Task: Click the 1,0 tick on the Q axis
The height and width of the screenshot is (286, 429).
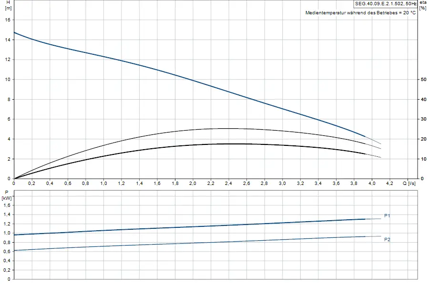Action: [103, 184]
